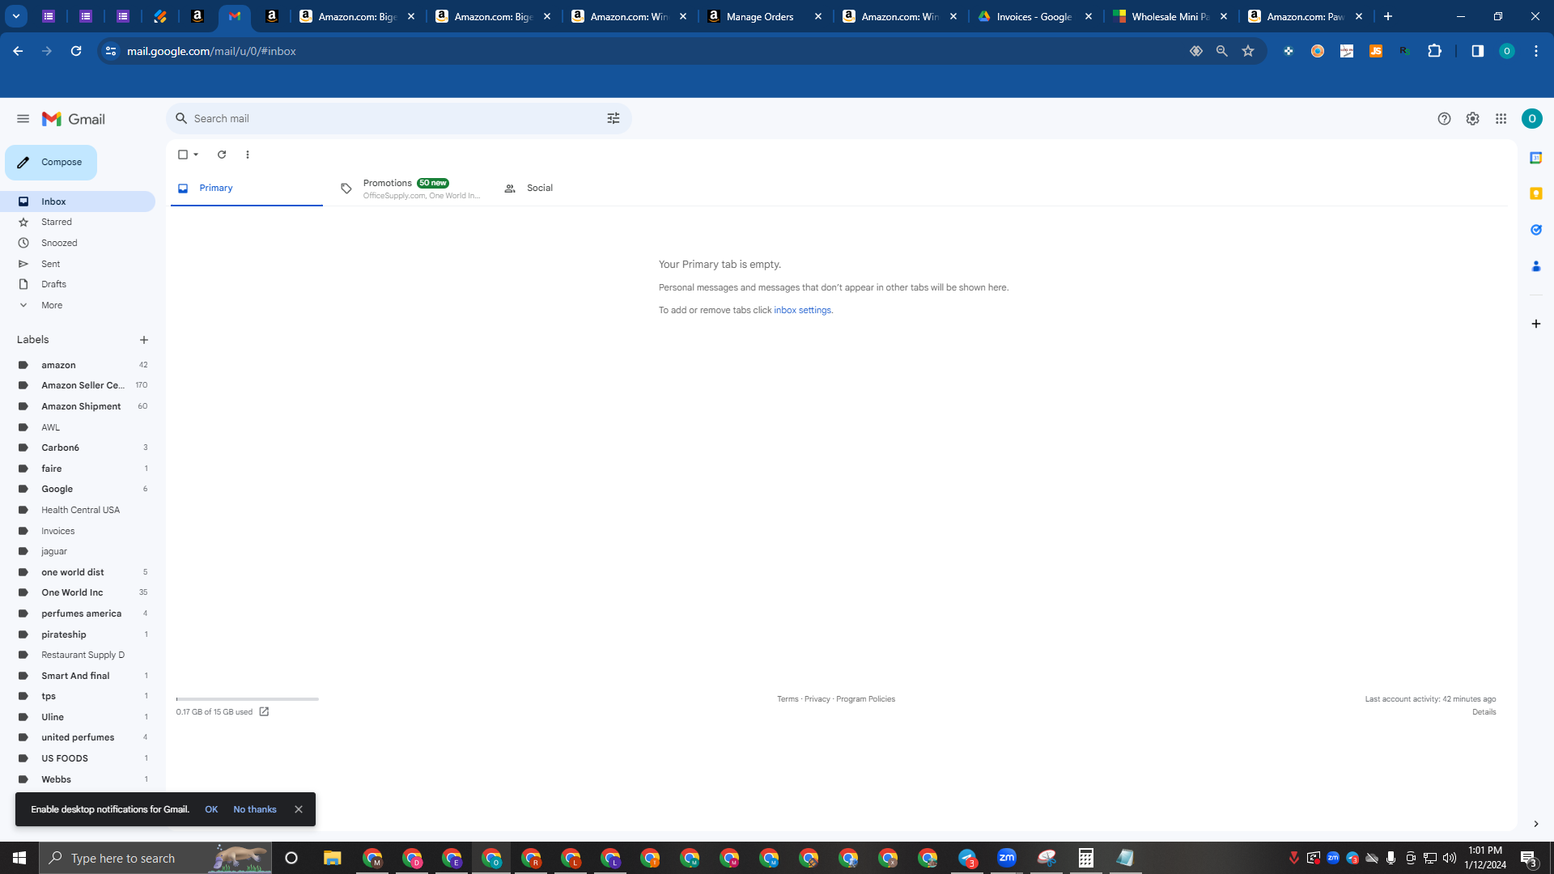Click the Compose button
This screenshot has width=1554, height=874.
click(x=51, y=163)
